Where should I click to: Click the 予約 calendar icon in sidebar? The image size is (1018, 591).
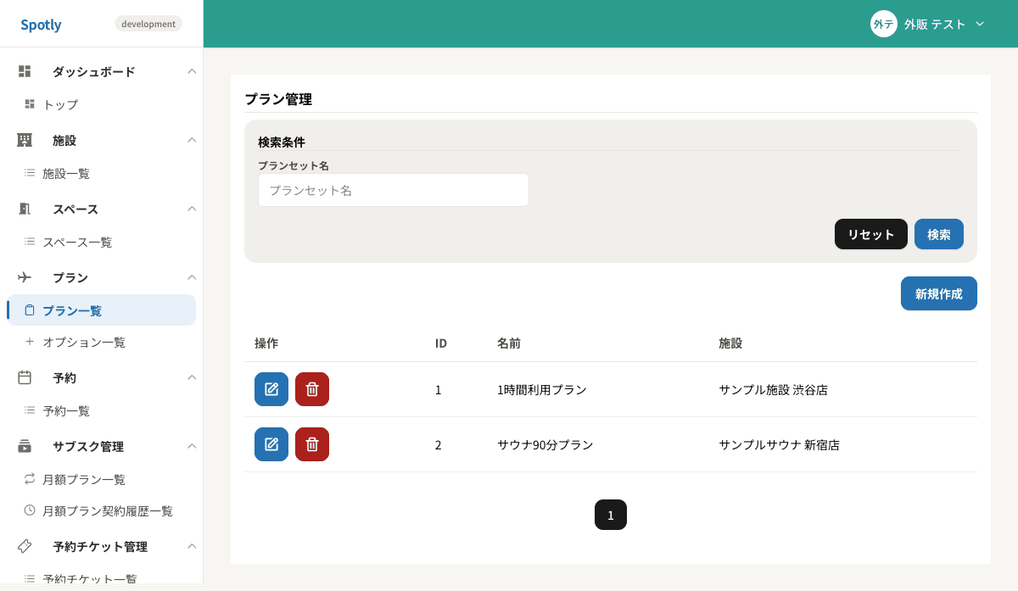coord(25,377)
